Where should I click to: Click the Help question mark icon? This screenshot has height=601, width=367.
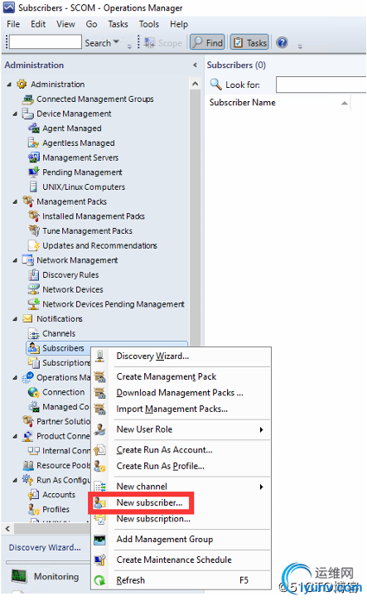pos(282,42)
